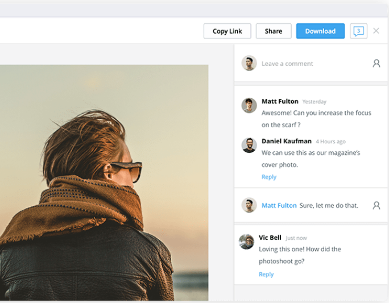The height and width of the screenshot is (303, 389).
Task: Click avatar in the 'Sure, let me do that' reply box
Action: click(249, 205)
